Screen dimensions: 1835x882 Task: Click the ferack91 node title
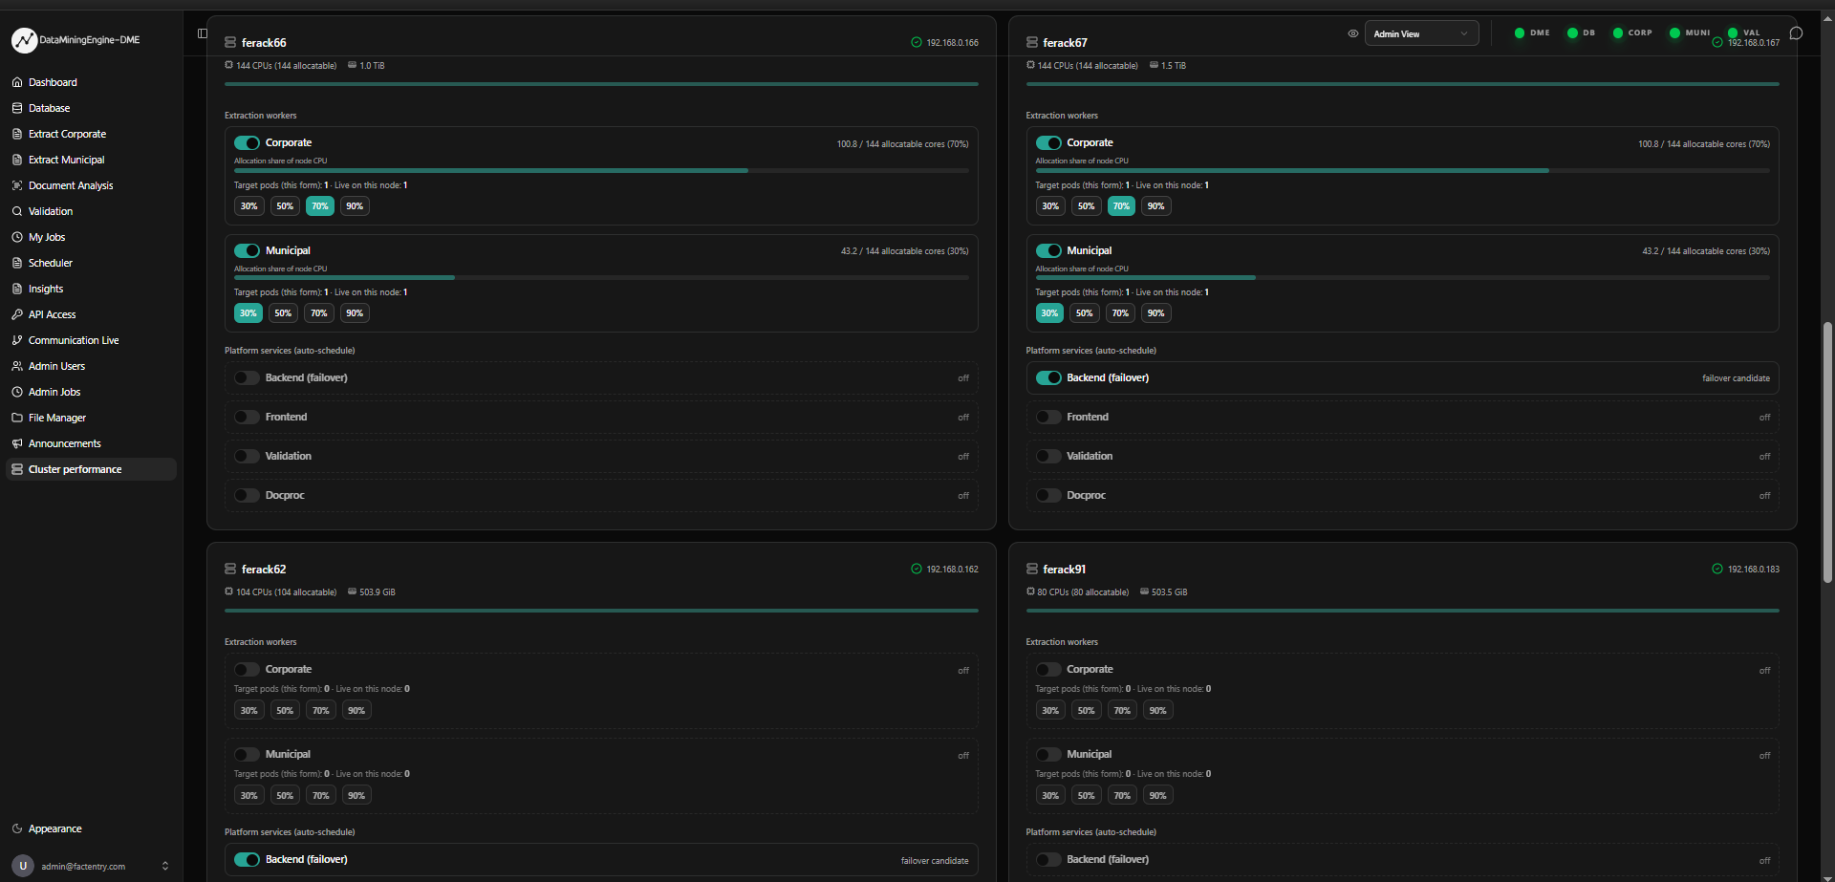coord(1064,570)
